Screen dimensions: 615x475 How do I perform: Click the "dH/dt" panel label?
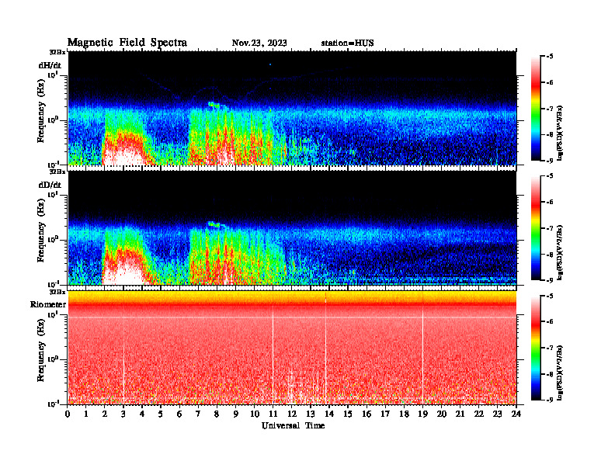point(50,66)
